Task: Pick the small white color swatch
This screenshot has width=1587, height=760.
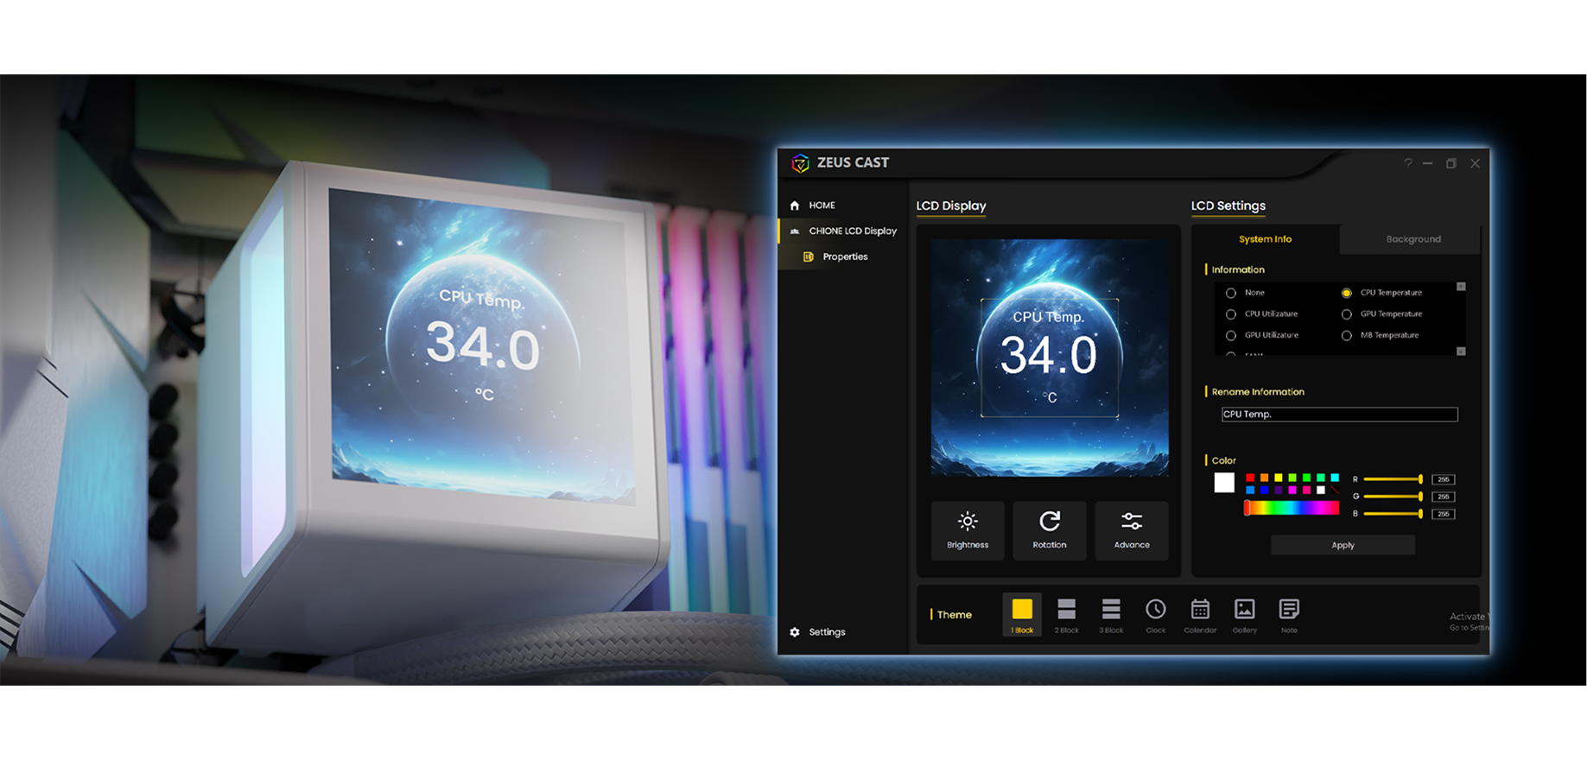Action: click(x=1321, y=490)
